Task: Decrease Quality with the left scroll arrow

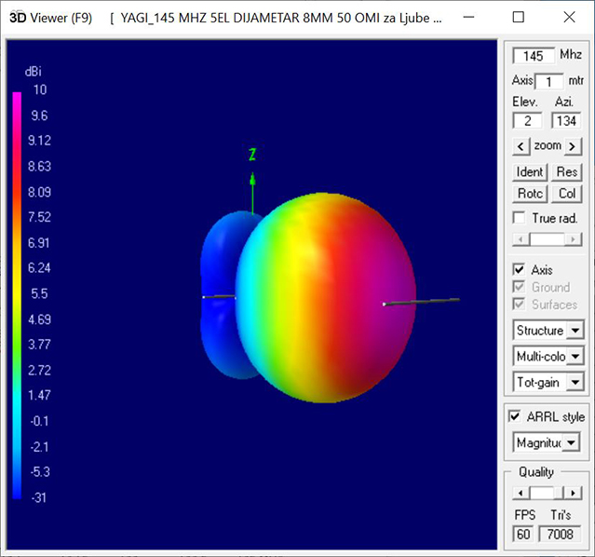Action: [x=521, y=493]
